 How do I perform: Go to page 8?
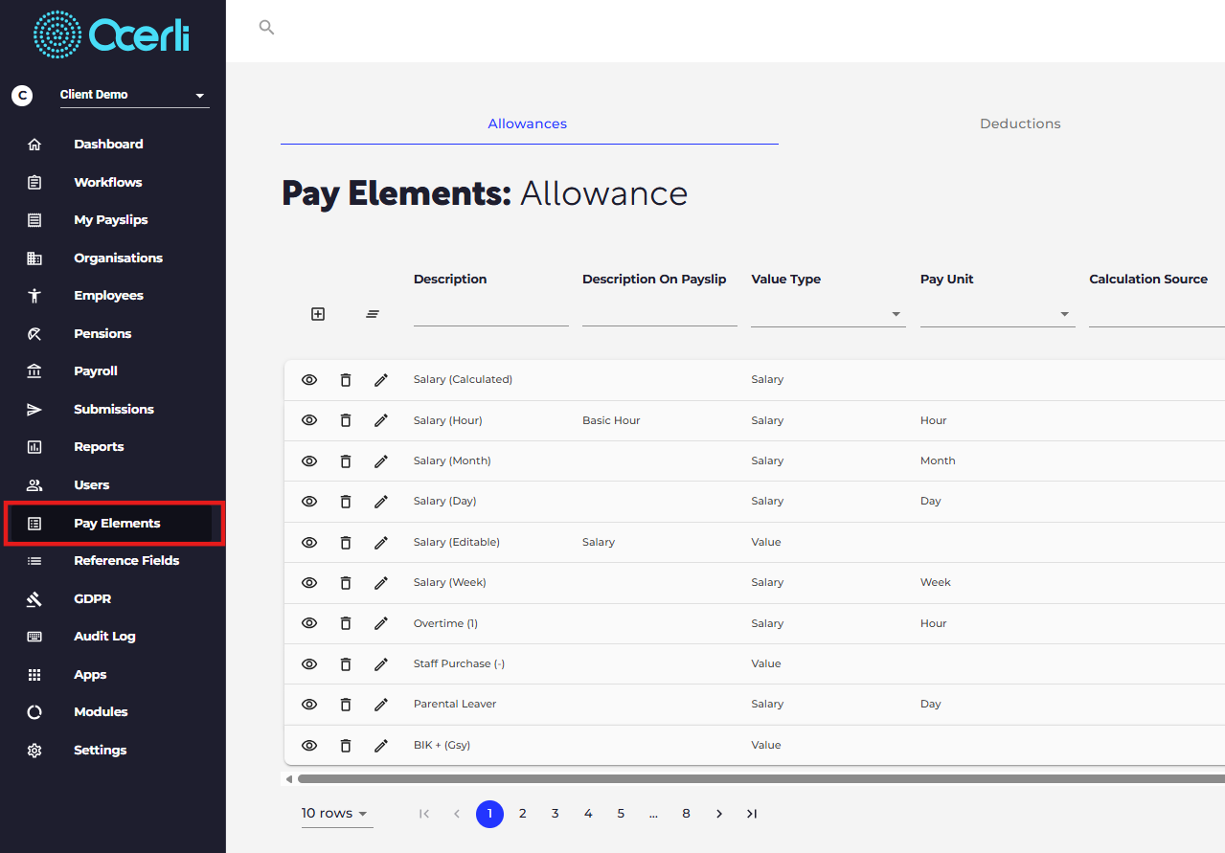(686, 814)
